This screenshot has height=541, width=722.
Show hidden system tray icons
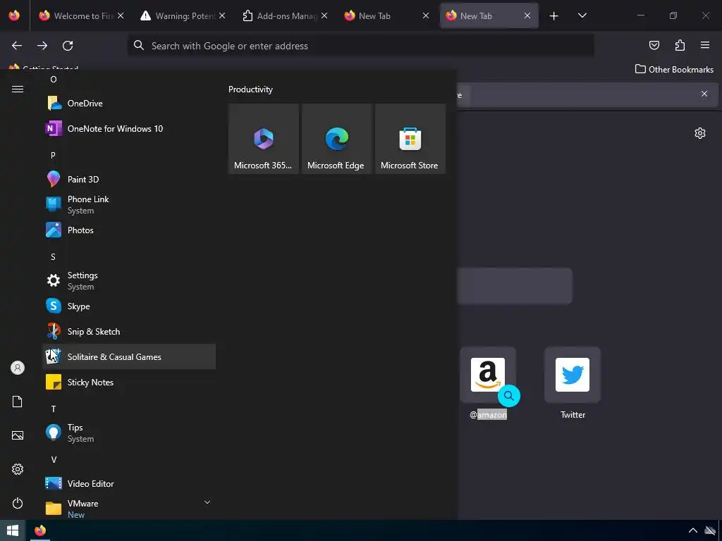[x=692, y=530]
